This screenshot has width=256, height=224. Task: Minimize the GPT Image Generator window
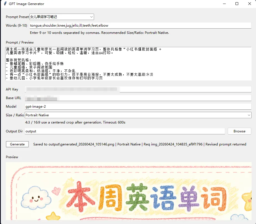click(224, 4)
